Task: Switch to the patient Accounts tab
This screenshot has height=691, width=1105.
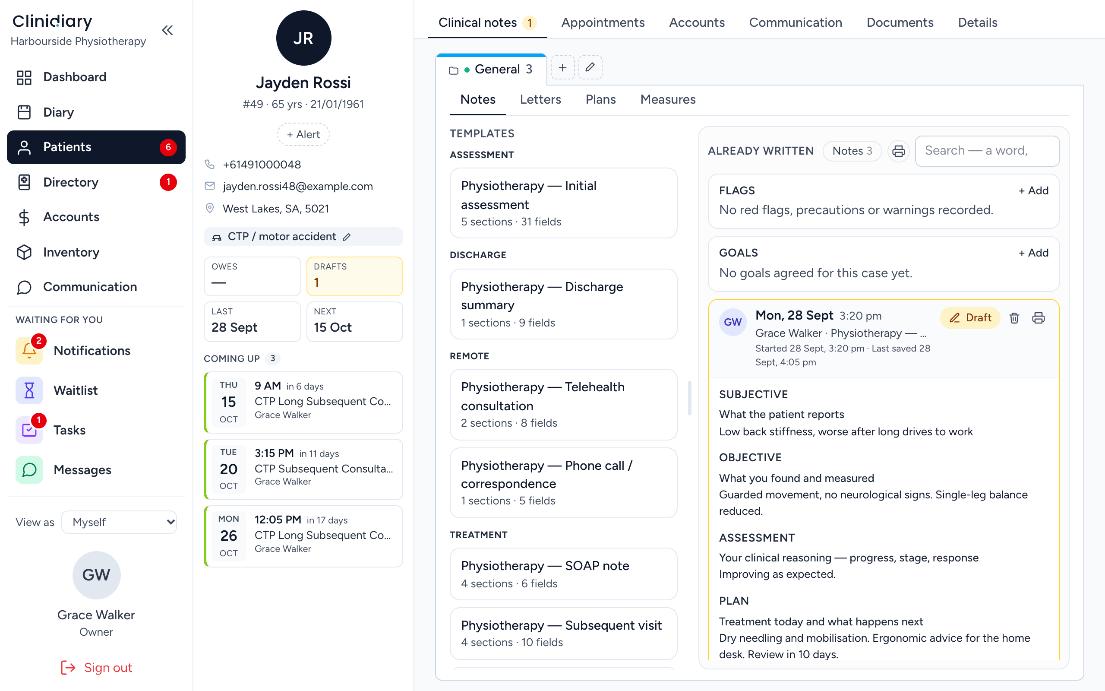Action: pyautogui.click(x=697, y=22)
